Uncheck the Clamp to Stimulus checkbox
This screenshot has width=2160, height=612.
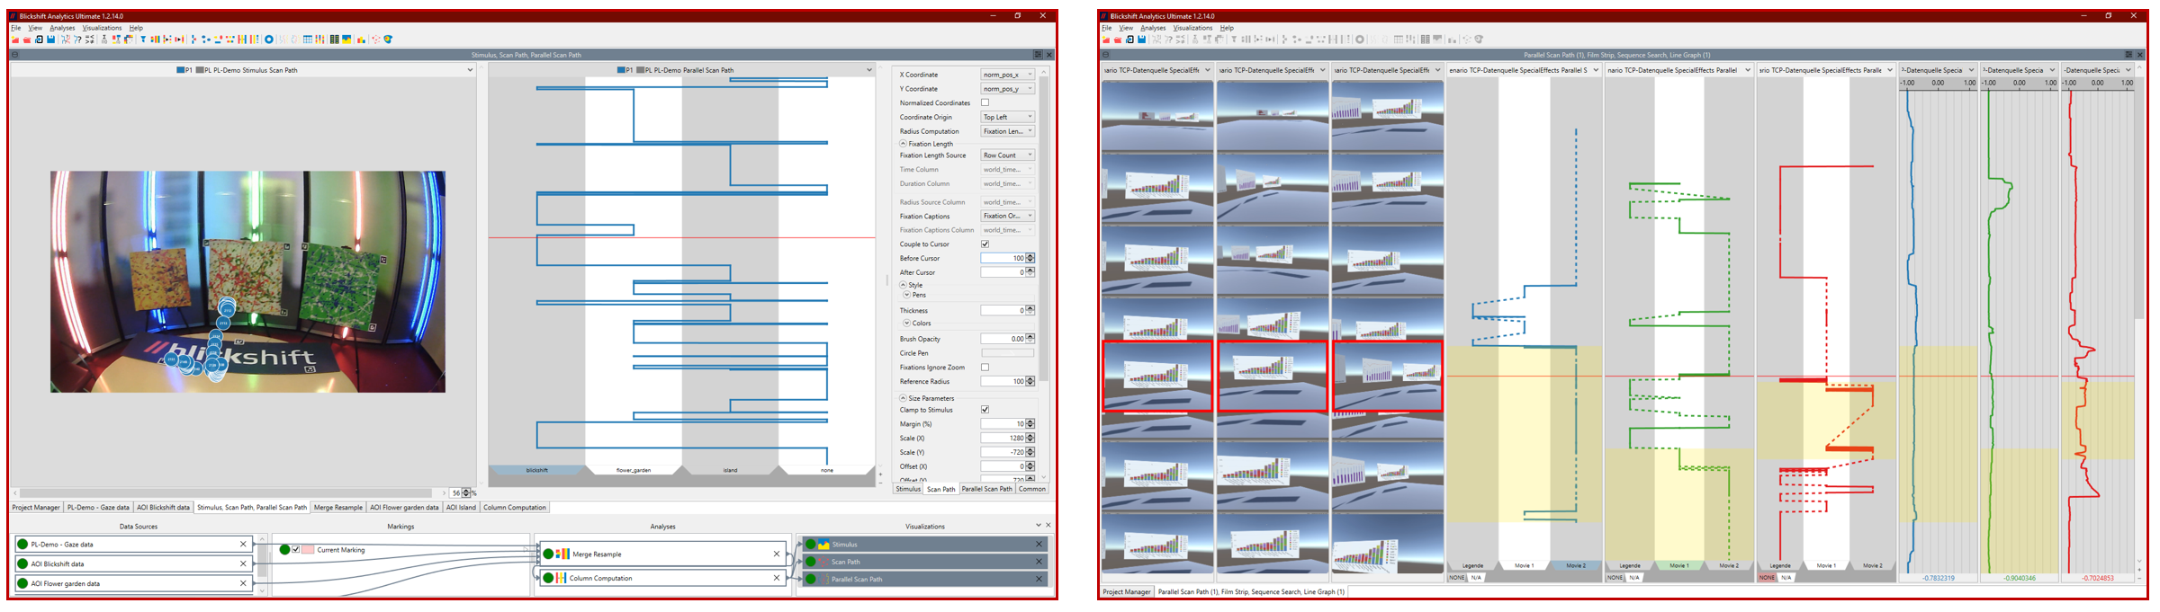tap(985, 409)
